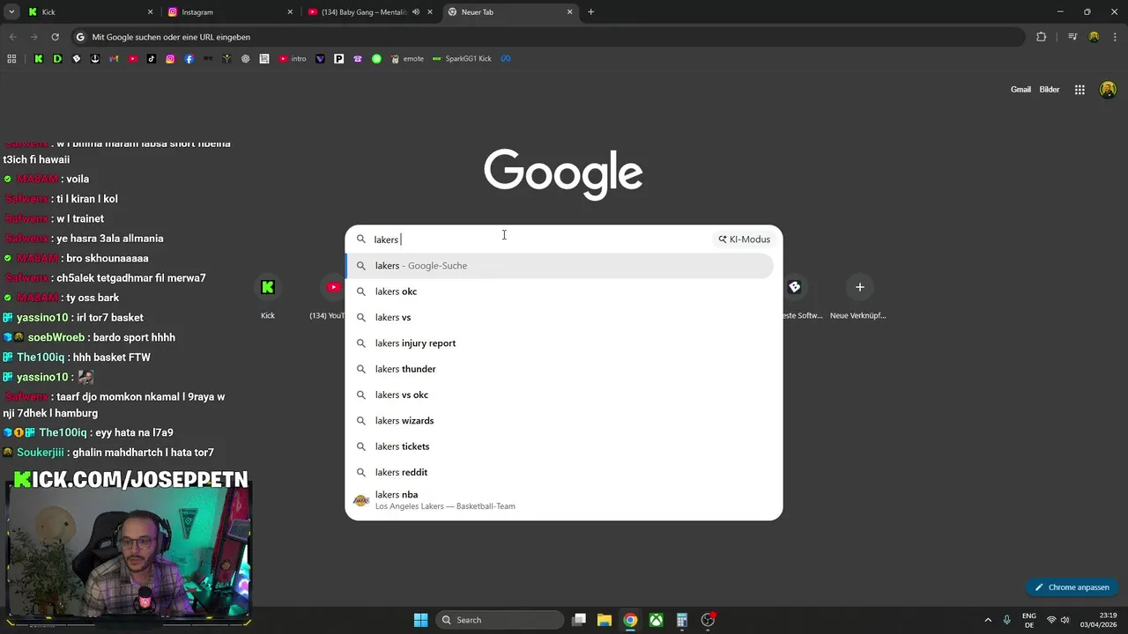Open the Bilder link
This screenshot has height=634, width=1128.
(x=1050, y=90)
